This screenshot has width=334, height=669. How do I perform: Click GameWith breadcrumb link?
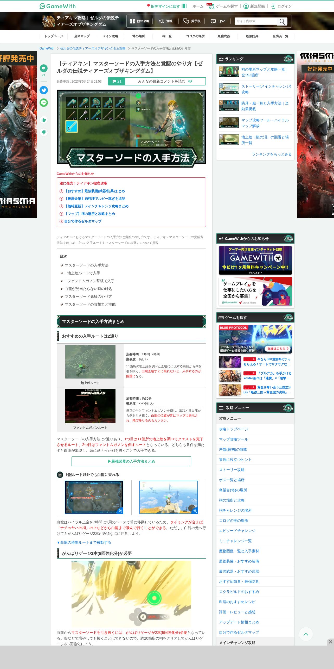click(x=47, y=48)
